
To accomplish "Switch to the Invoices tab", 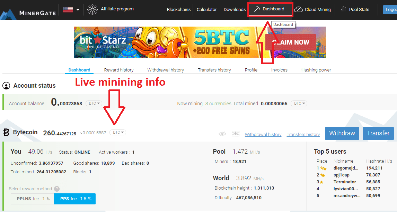I will click(279, 70).
